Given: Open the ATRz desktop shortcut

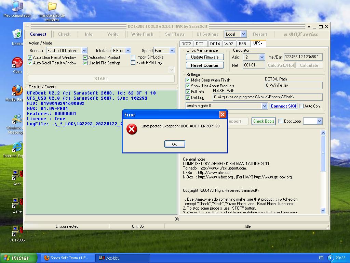Looking at the screenshot, I should coord(17,206).
